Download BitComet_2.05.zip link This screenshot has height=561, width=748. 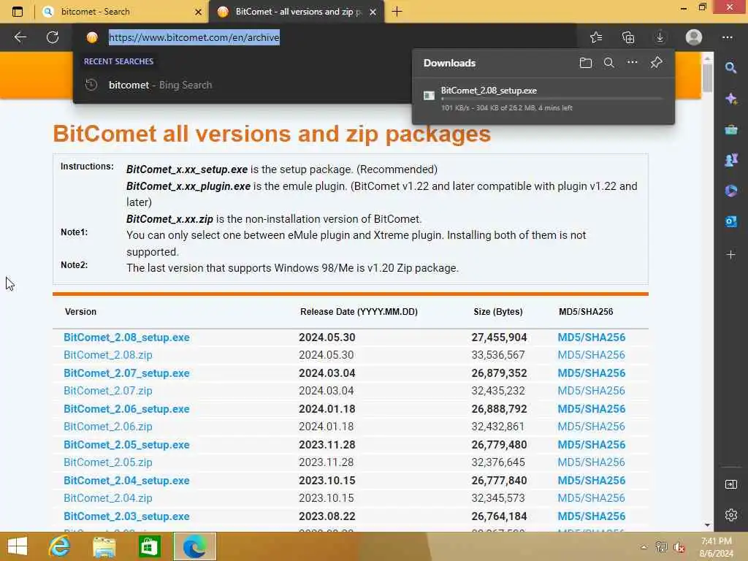(108, 462)
